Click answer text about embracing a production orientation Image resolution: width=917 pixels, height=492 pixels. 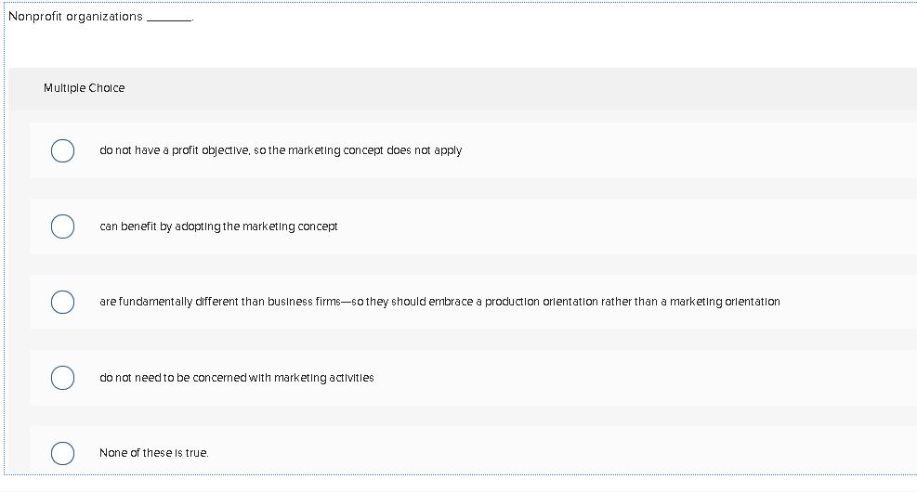[439, 302]
